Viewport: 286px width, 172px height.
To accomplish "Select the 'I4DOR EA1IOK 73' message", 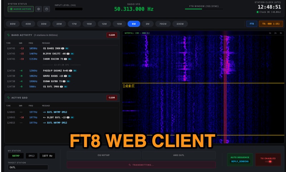I will point(53,59).
